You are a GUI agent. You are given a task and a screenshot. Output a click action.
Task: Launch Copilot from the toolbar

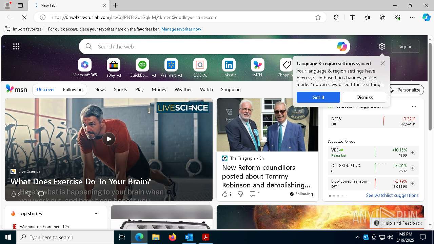coord(427,17)
